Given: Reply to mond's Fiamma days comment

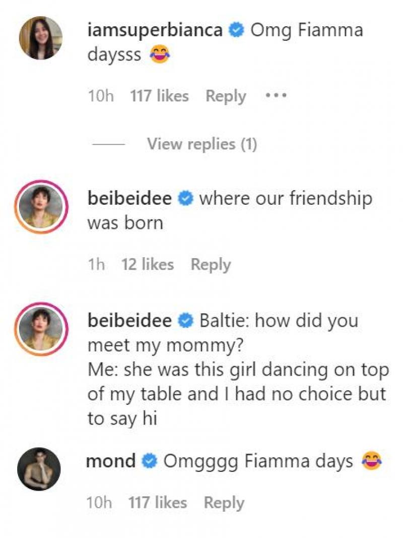Looking at the screenshot, I should click(224, 502).
